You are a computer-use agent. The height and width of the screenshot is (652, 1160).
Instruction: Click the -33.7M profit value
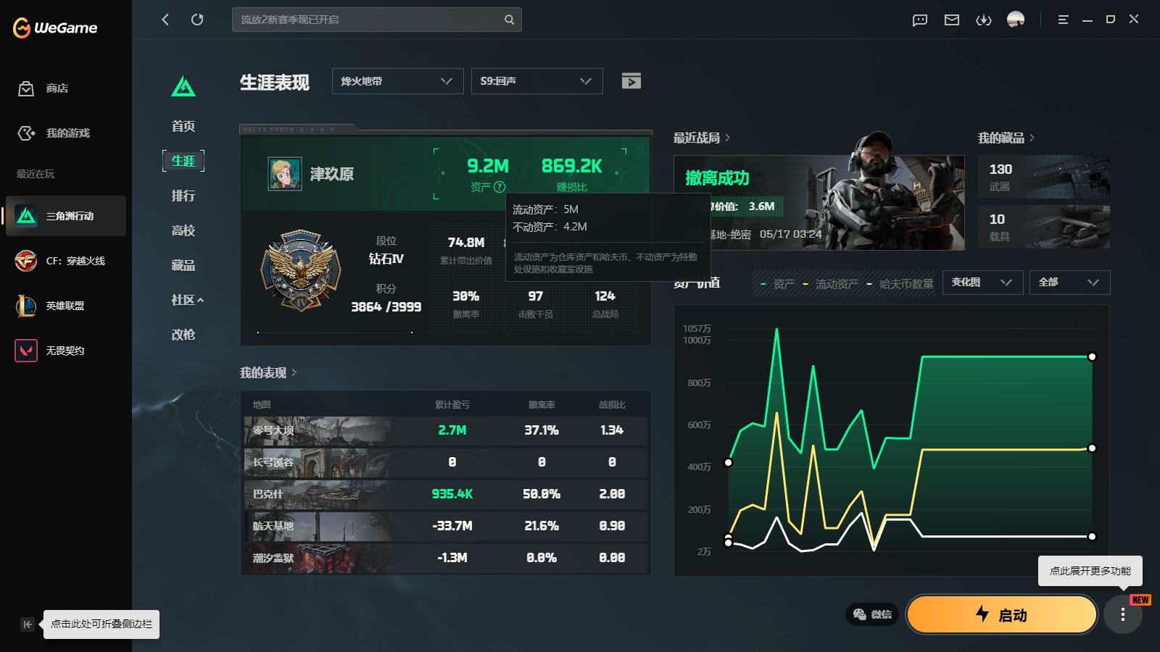point(452,526)
